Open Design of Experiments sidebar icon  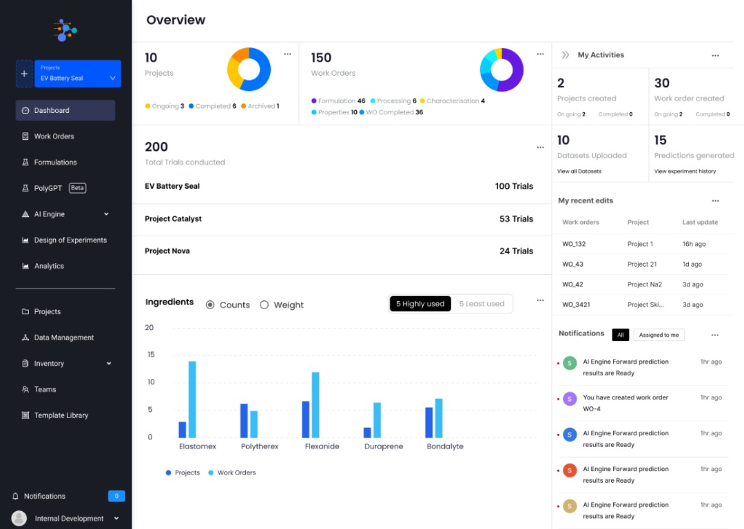pos(25,240)
